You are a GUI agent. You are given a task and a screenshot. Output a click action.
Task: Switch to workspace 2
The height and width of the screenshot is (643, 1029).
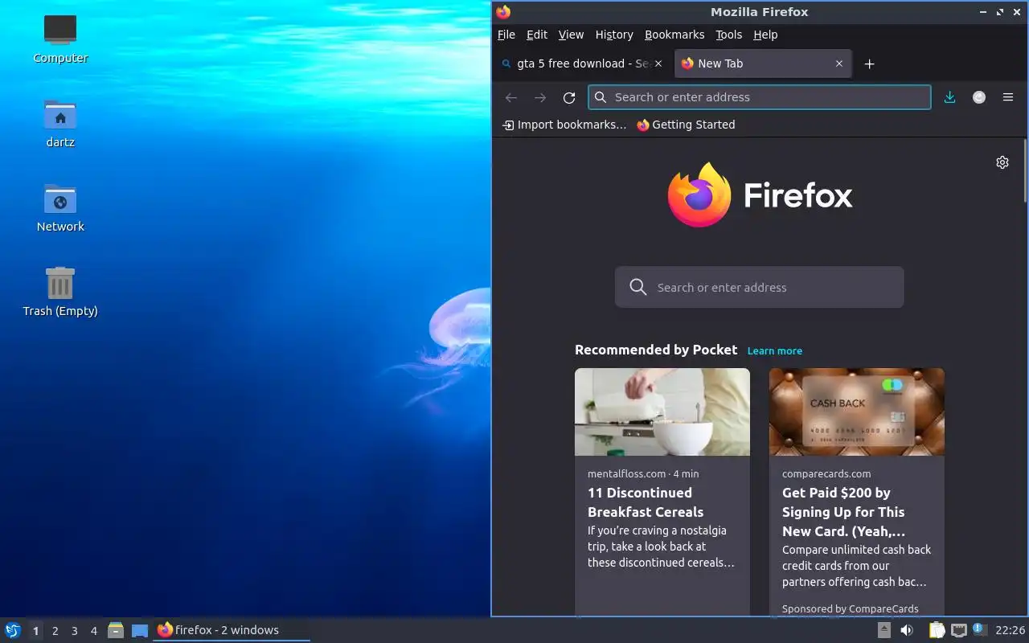click(x=55, y=631)
